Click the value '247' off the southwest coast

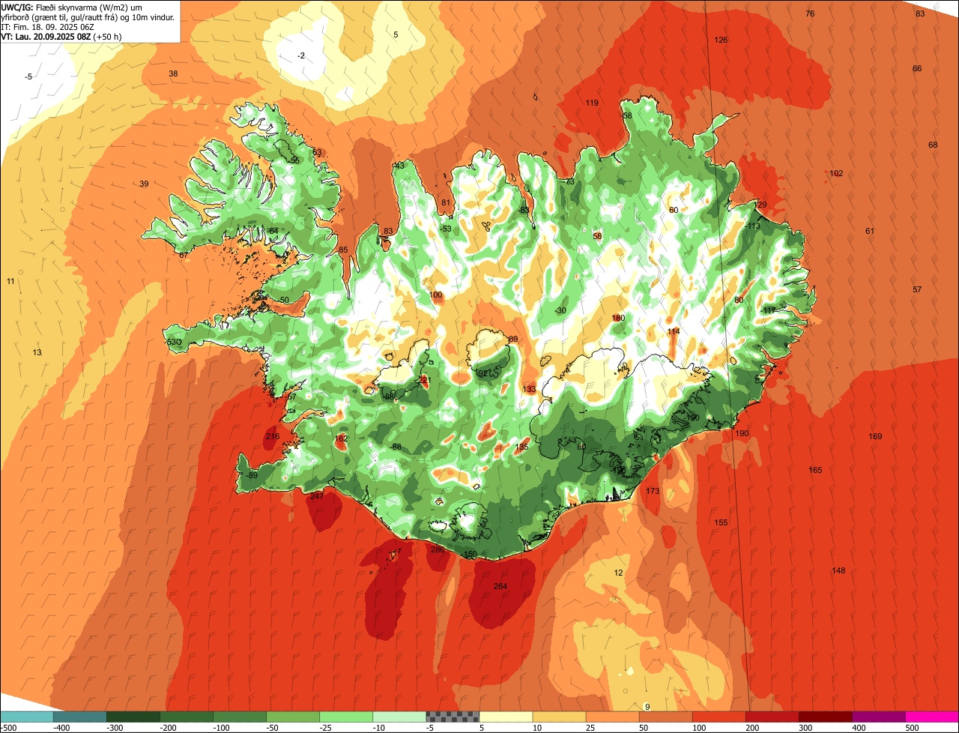(317, 496)
